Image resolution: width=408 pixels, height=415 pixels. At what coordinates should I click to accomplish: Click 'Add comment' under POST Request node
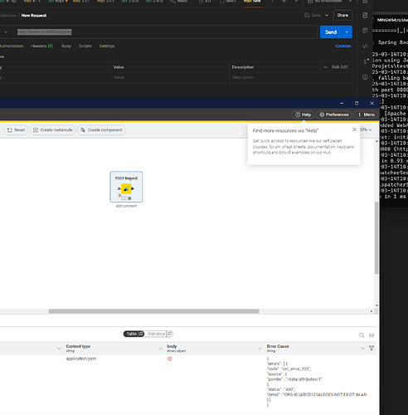[126, 206]
